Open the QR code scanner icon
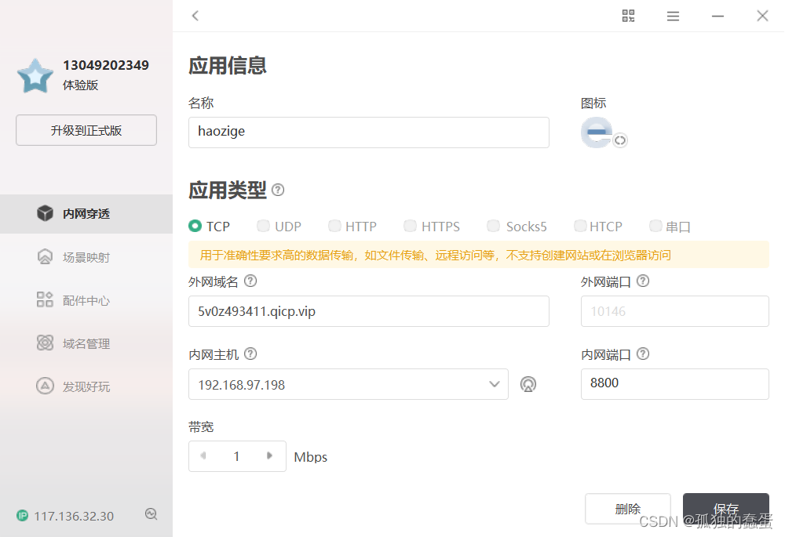 click(628, 16)
